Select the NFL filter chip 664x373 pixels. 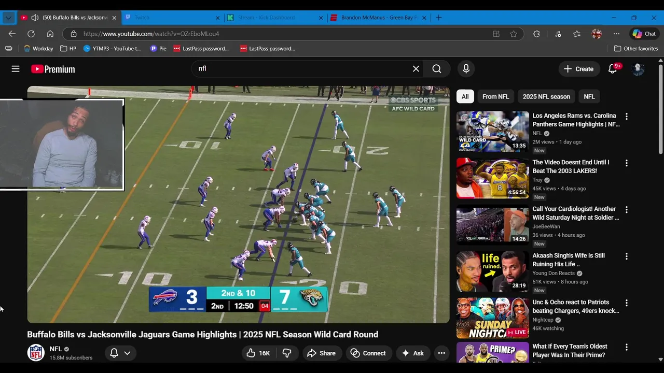[x=589, y=96]
